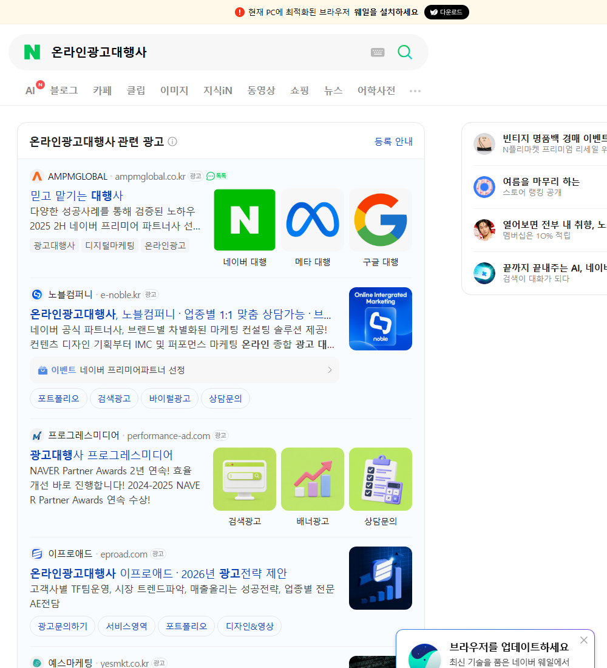Open the 믿고 맡기는 대행사 title link
The image size is (607, 668).
pyautogui.click(x=76, y=196)
